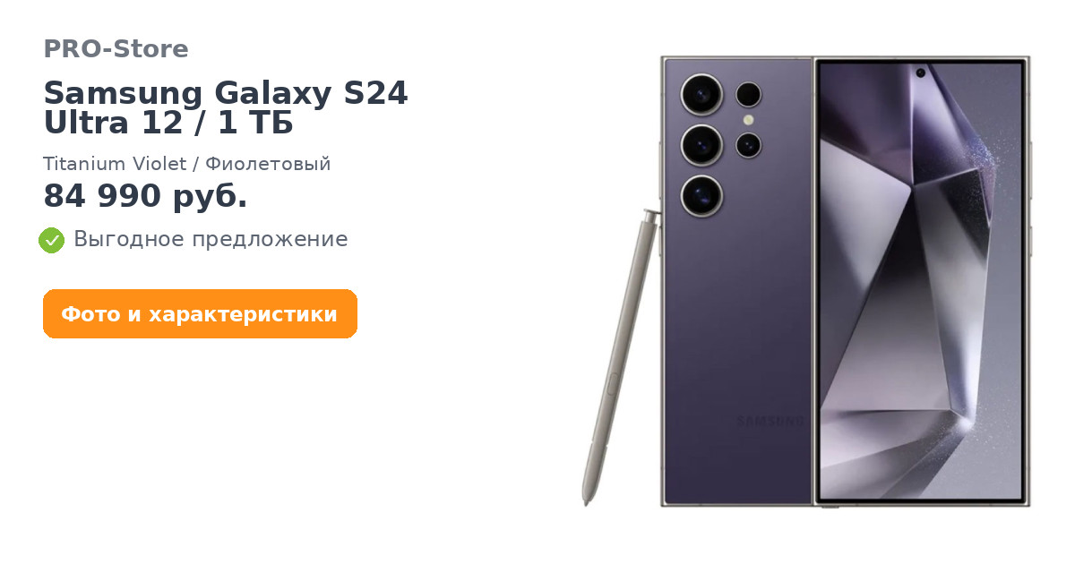Click the green checkmark icon
This screenshot has height=564, width=1075.
(x=51, y=240)
